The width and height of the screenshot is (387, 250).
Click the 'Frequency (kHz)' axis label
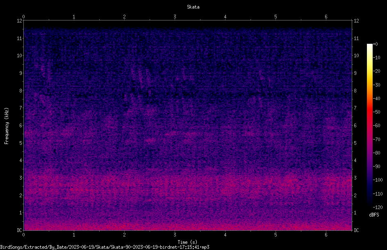[7, 126]
